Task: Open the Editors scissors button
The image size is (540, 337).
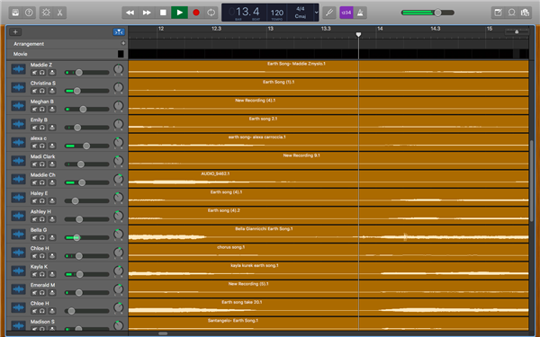Action: click(59, 13)
